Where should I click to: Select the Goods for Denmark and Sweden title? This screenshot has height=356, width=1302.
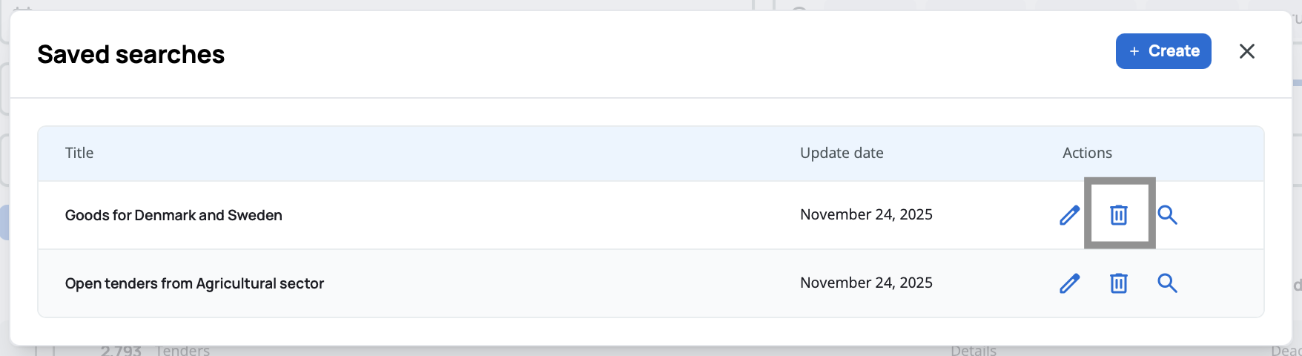coord(174,215)
